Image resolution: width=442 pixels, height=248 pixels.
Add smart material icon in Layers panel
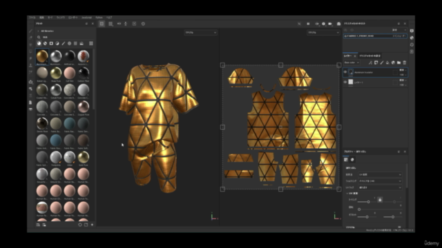[x=393, y=63]
